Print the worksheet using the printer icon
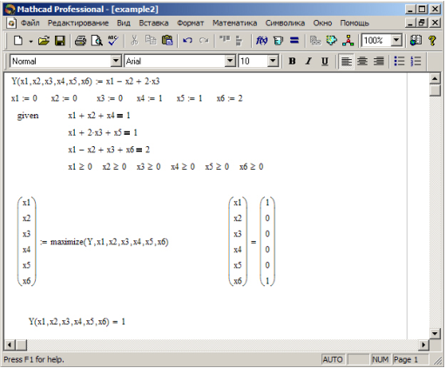446x368 pixels. pyautogui.click(x=80, y=40)
